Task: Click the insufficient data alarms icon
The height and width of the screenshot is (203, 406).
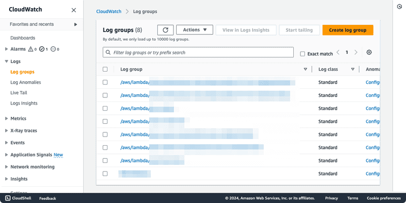Action: [53, 49]
